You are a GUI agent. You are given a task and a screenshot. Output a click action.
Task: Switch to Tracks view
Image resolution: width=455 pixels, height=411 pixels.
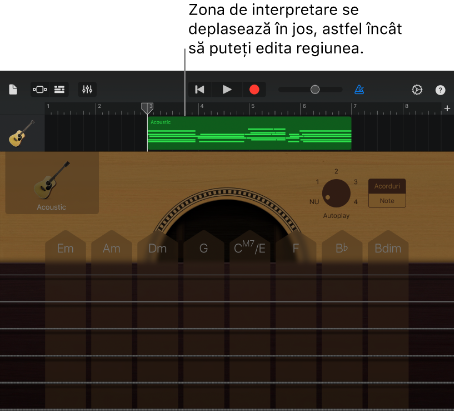59,90
